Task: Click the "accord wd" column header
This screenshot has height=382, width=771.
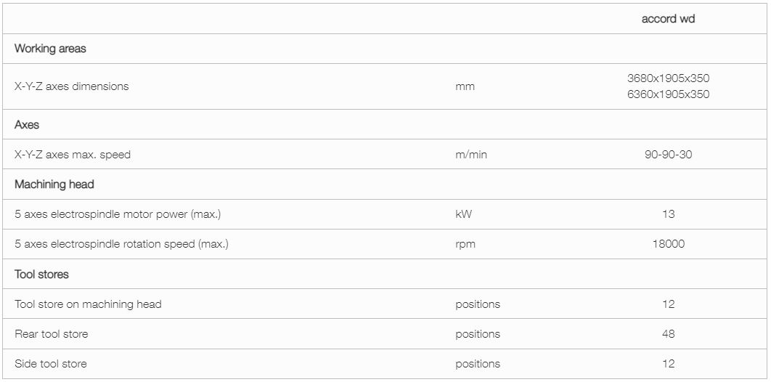Action: coord(668,19)
